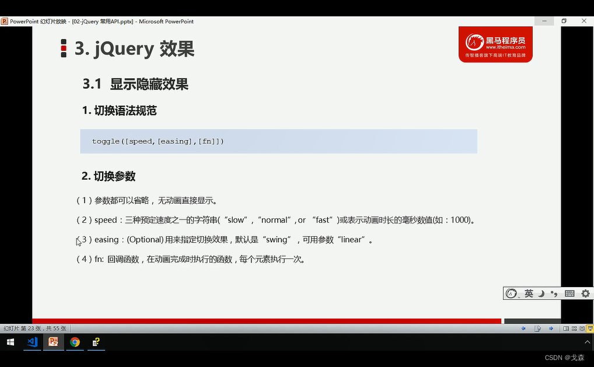Open IME logo menu
The image size is (594, 367).
[x=511, y=293]
